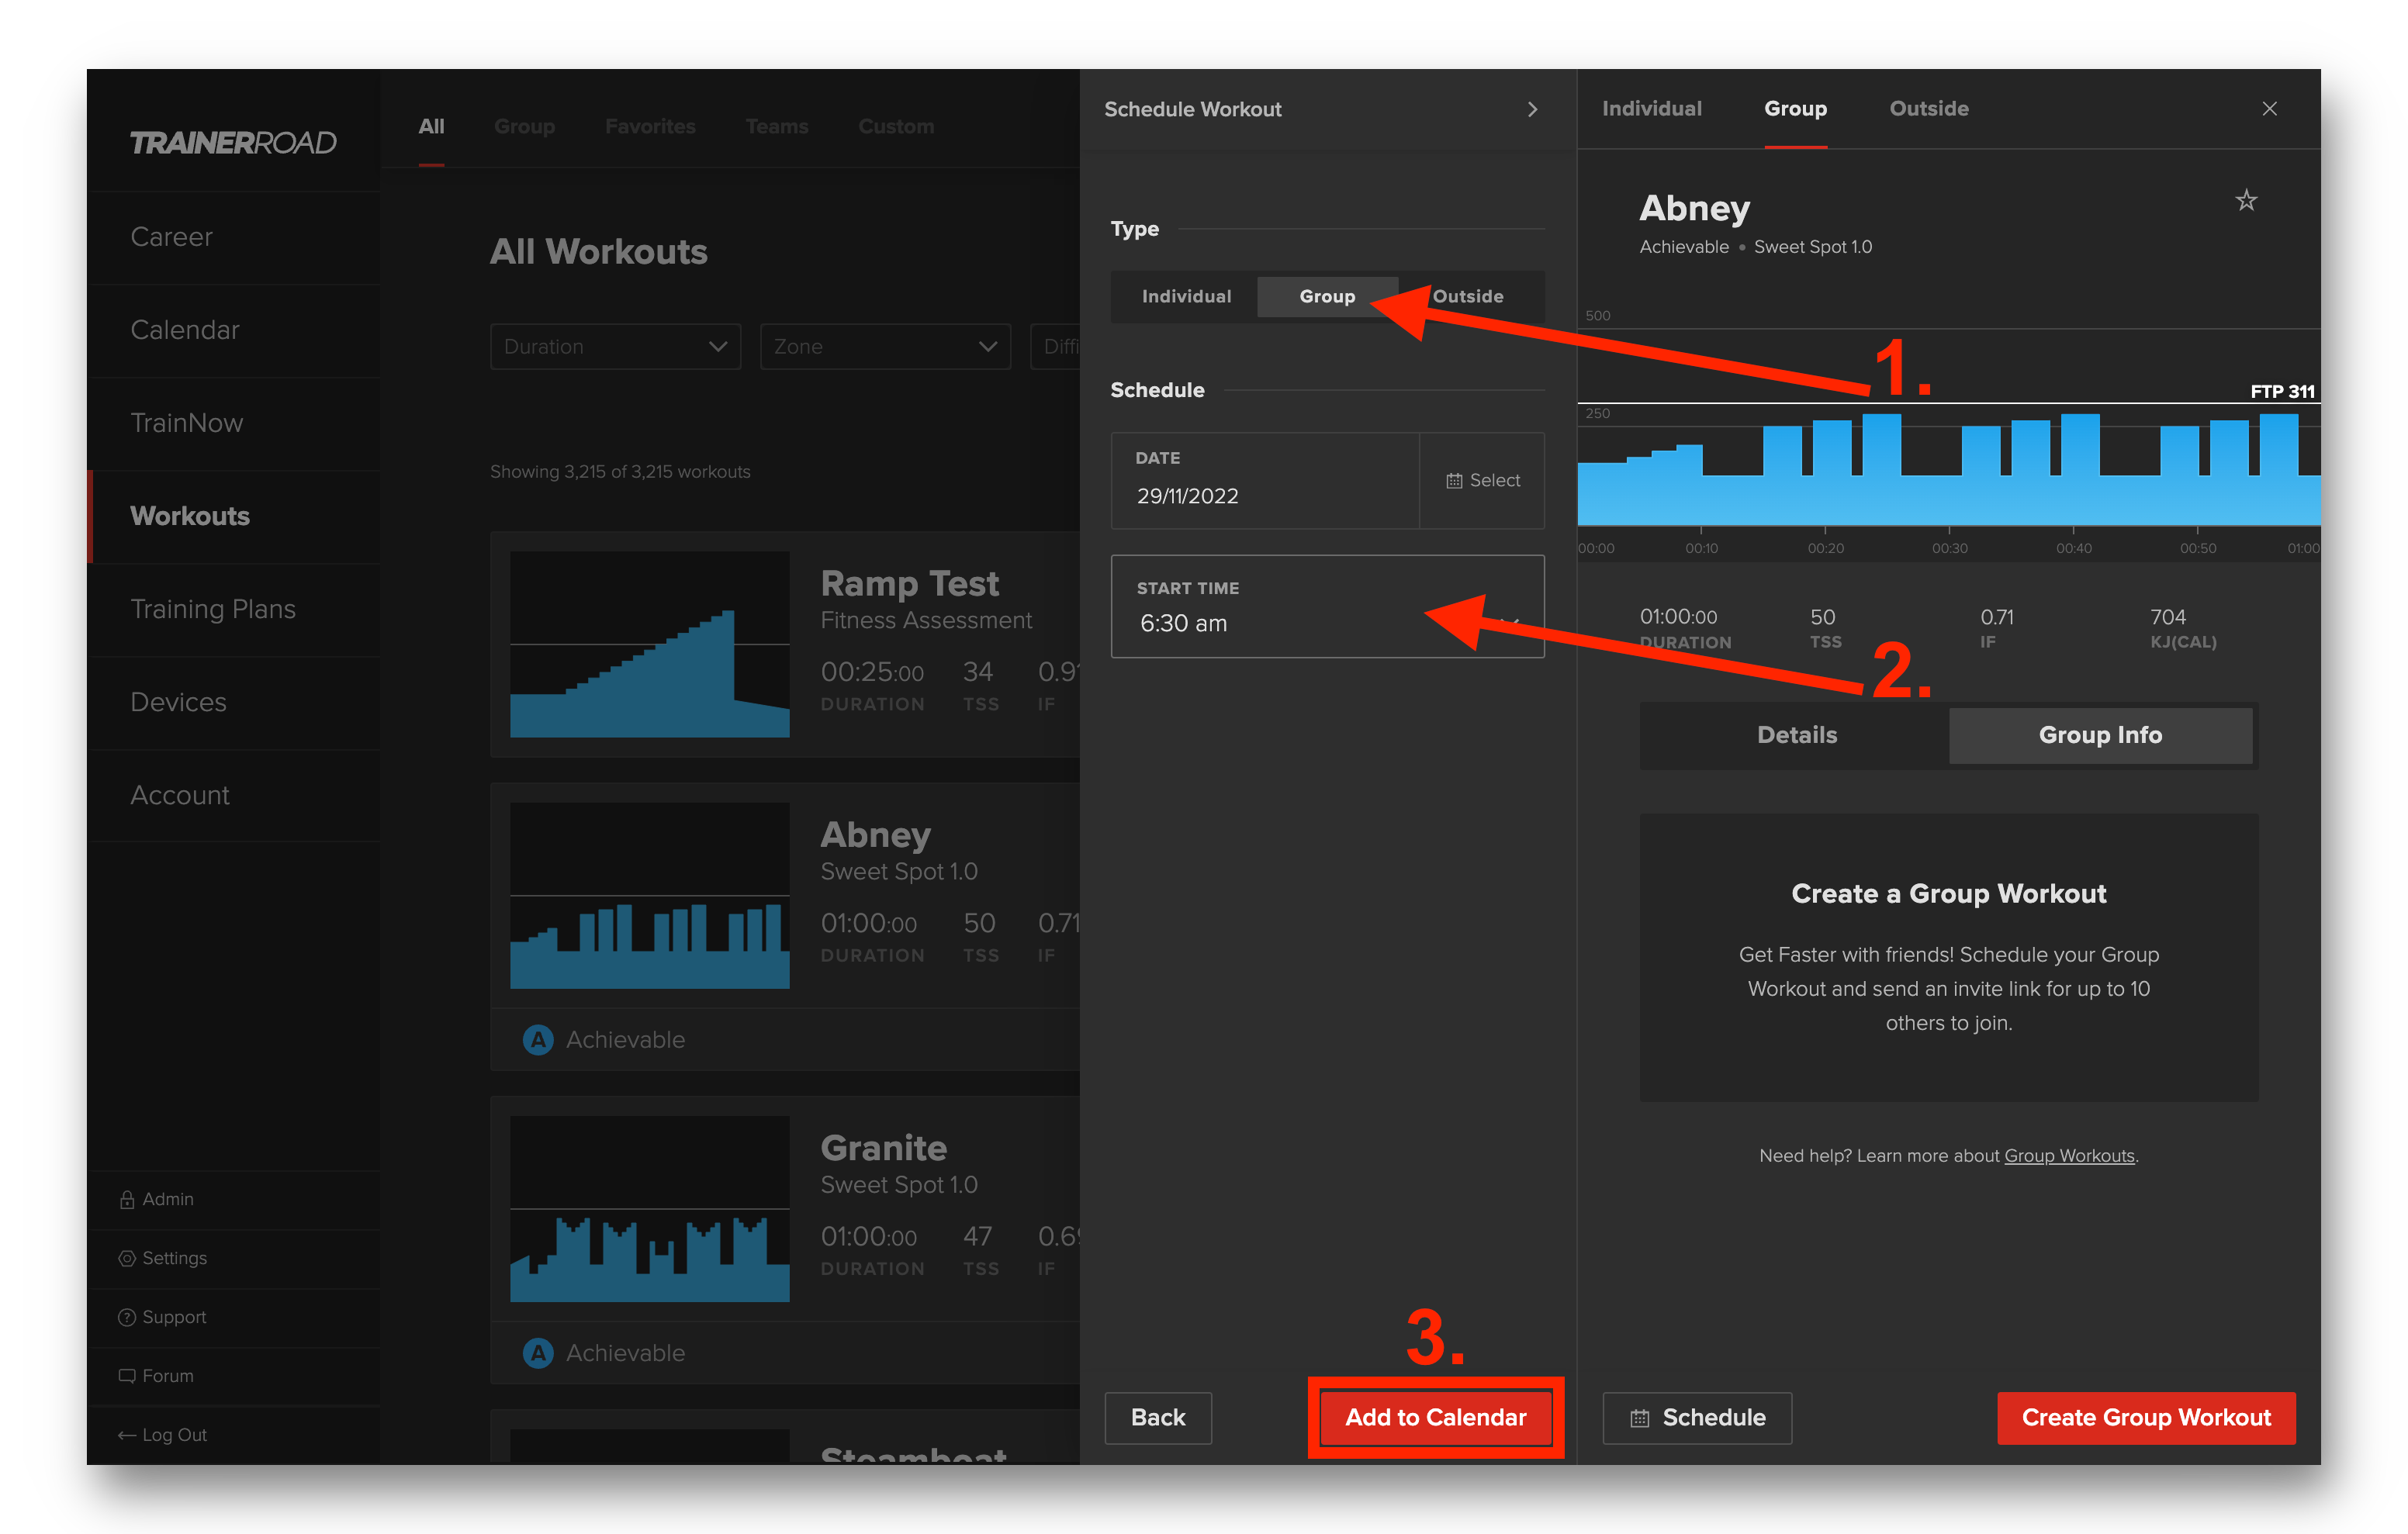Viewport: 2408px width, 1534px height.
Task: Close the workout detail panel
Action: coord(2269,109)
